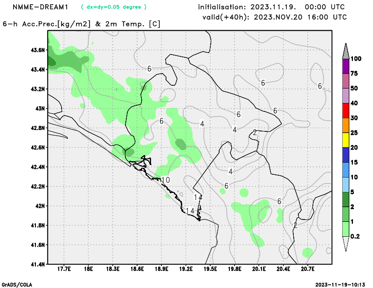Image resolution: width=373 pixels, height=288 pixels.
Task: Click the "19.5E" longitude label
Action: pyautogui.click(x=210, y=269)
